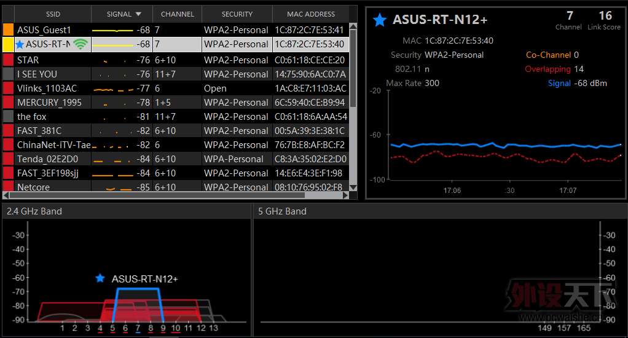Click the 2.4 GHz Band panel title
The height and width of the screenshot is (338, 628).
(34, 211)
